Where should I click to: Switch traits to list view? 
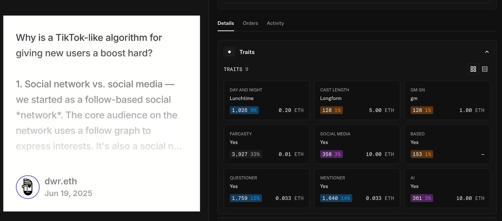click(x=485, y=69)
